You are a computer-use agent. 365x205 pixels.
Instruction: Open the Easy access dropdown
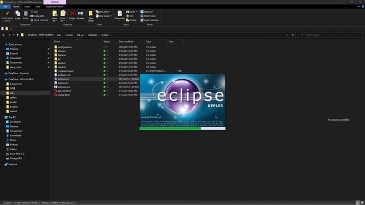click(104, 16)
